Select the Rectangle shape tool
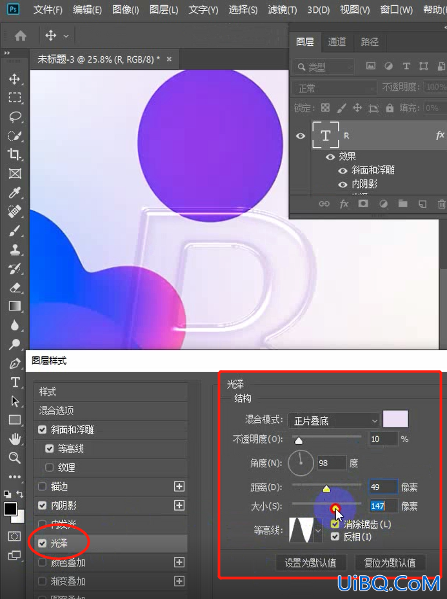 point(14,420)
